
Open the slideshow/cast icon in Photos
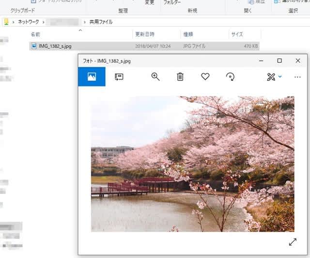pyautogui.click(x=119, y=77)
